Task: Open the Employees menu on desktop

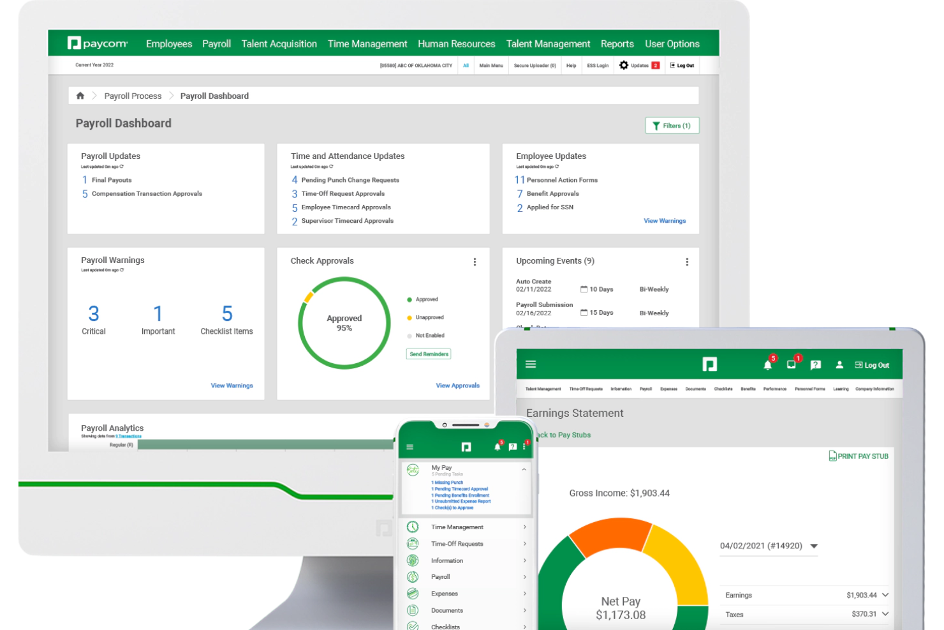Action: [169, 44]
